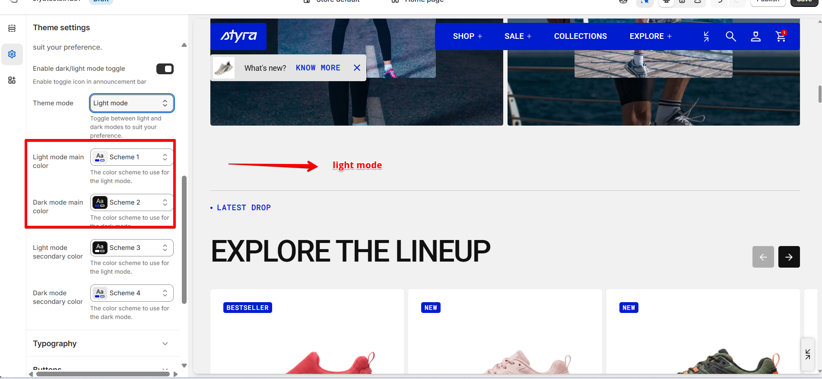Open the COLLECTIONS menu item
Image resolution: width=822 pixels, height=379 pixels.
581,36
